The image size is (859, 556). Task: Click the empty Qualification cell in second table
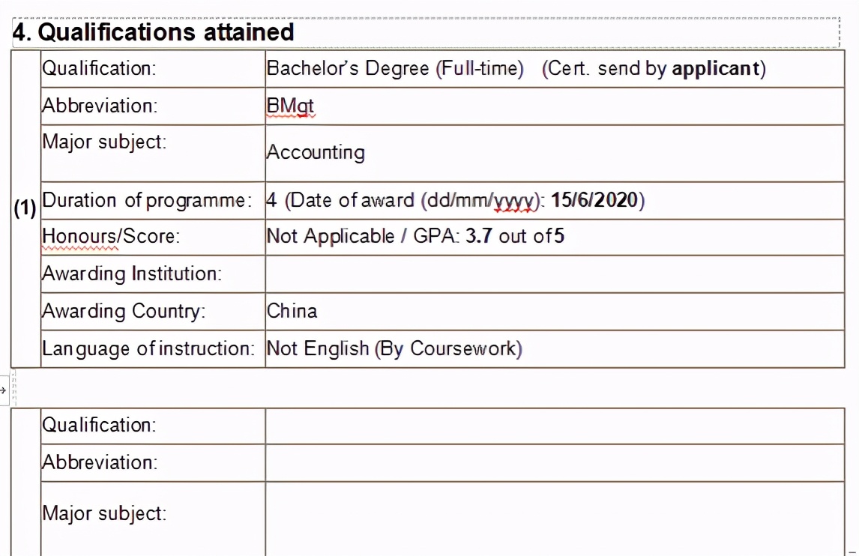(554, 426)
